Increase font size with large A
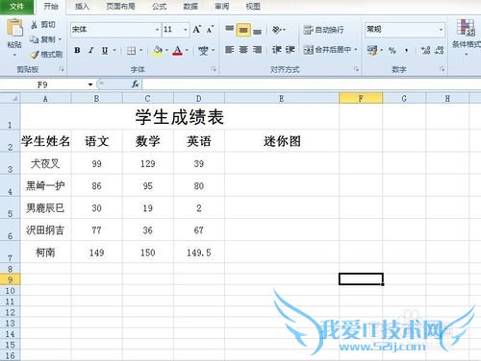The image size is (481, 361). (196, 30)
